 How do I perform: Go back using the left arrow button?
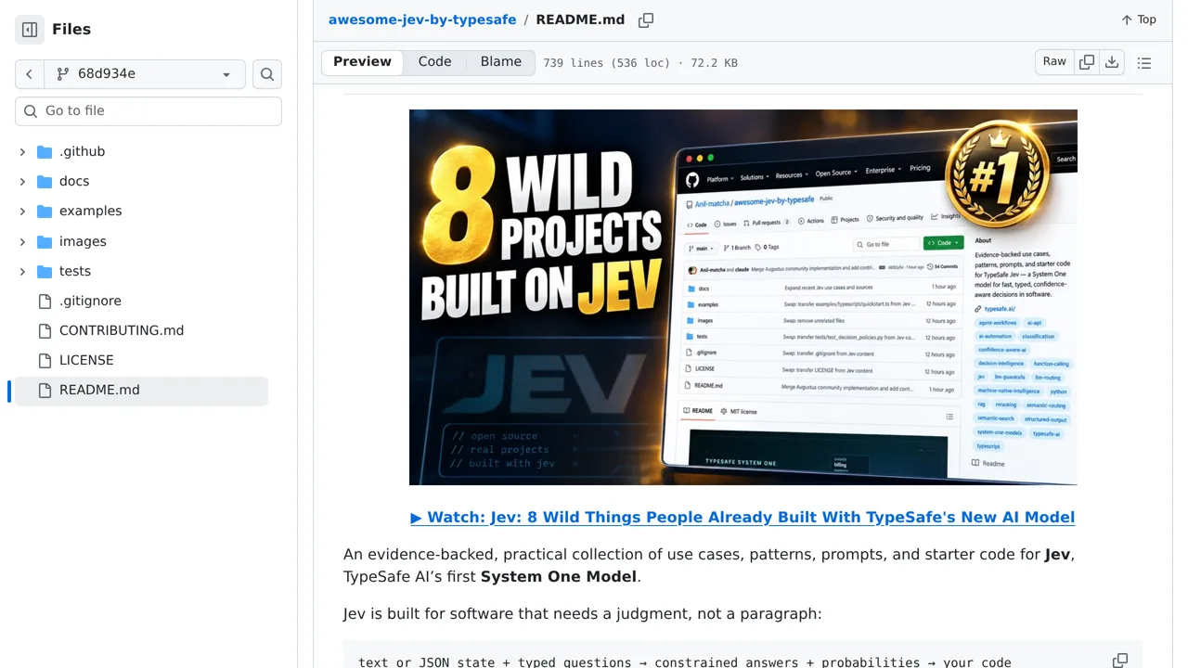coord(30,74)
